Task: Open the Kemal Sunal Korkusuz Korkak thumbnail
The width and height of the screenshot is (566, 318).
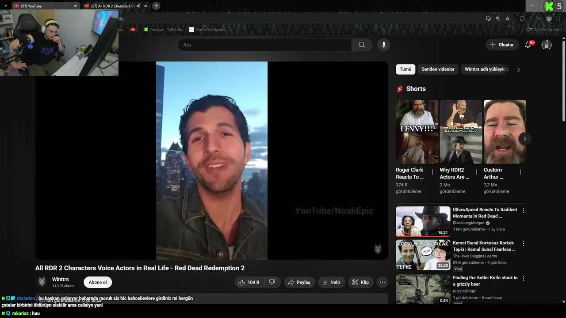Action: tap(423, 255)
